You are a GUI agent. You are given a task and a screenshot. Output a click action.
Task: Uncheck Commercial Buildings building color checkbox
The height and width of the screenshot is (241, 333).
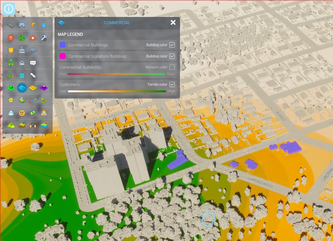tap(172, 45)
